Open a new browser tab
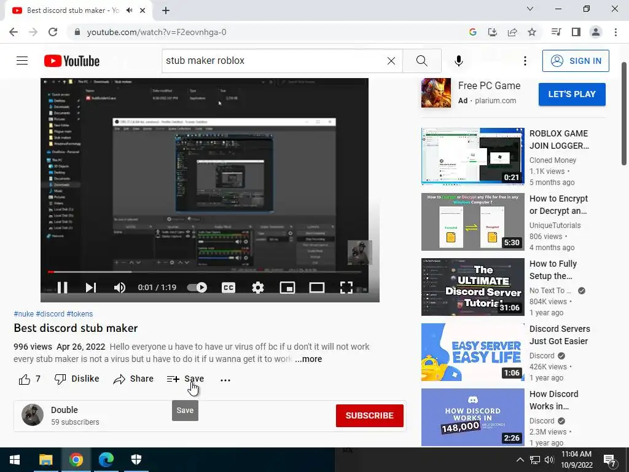This screenshot has height=472, width=629. pyautogui.click(x=166, y=10)
